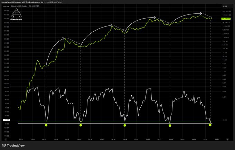The height and width of the screenshot is (150, 235).
Task: Click the 0.00 label on left scale
Action: click(x=7, y=108)
